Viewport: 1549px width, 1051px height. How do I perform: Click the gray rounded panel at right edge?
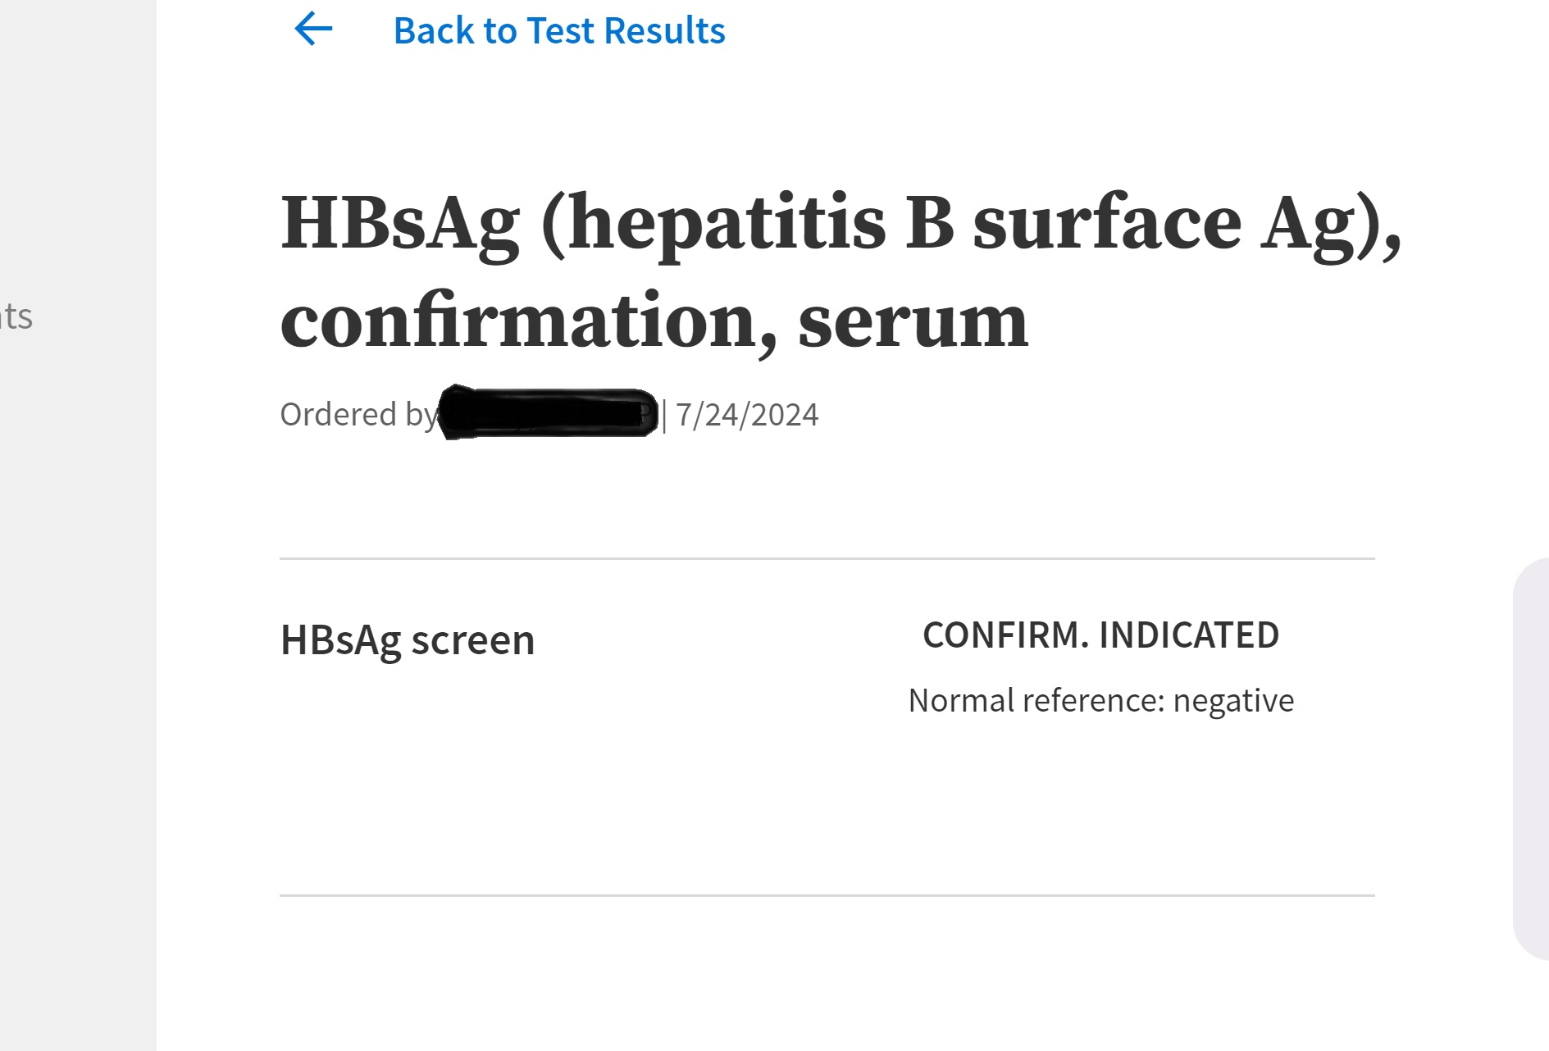[1532, 758]
